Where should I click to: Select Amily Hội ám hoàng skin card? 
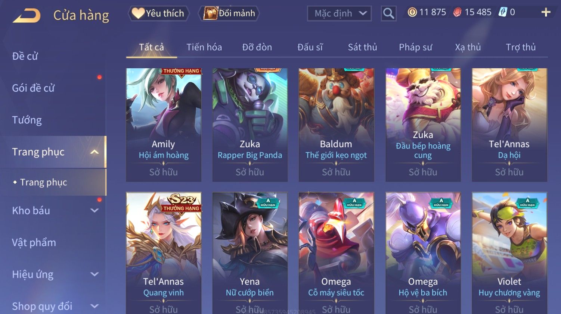(164, 125)
